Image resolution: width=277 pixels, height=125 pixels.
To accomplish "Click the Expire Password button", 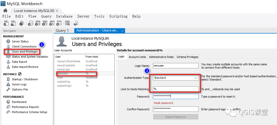I will click(x=176, y=117).
